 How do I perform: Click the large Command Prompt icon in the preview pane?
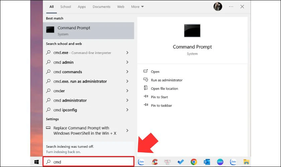tap(192, 31)
